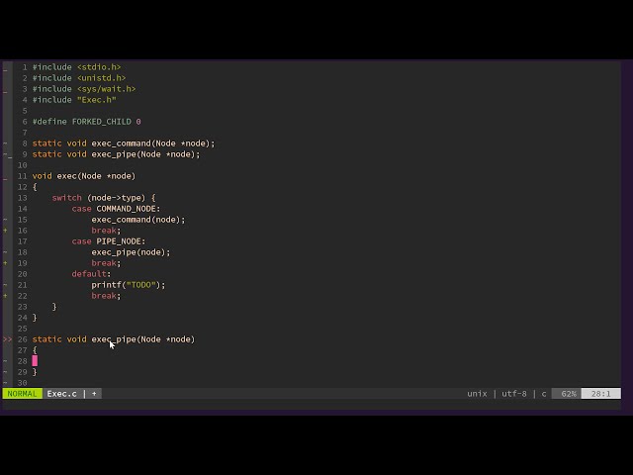
Task: Click the 'break' keyword on line 16
Action: (x=104, y=231)
